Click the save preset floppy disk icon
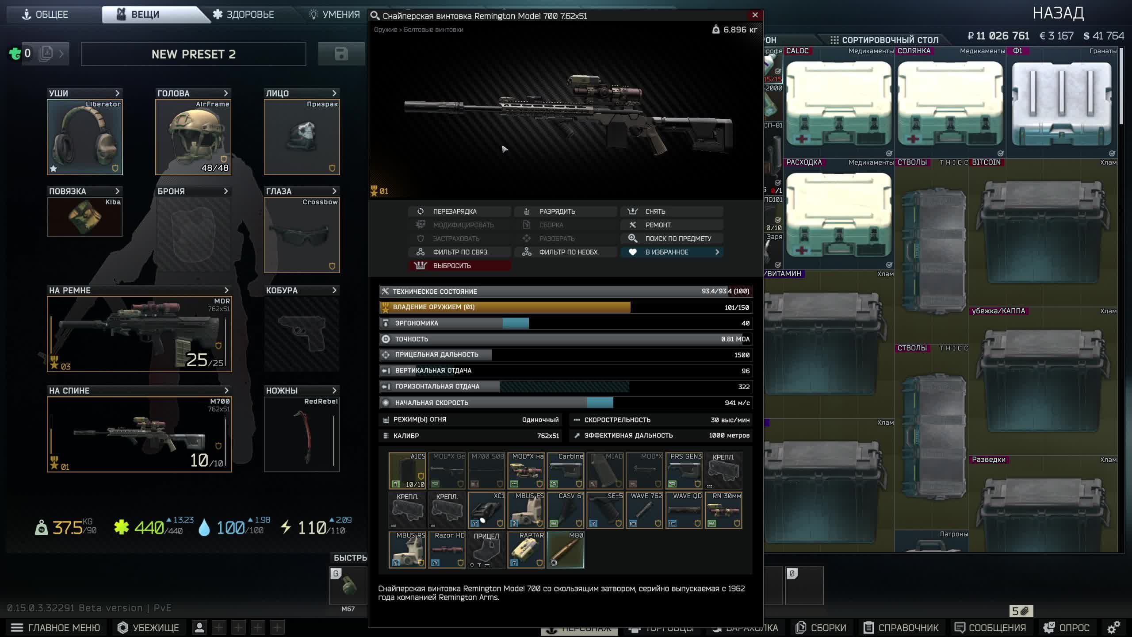Screen dimensions: 1132x637 pos(341,54)
